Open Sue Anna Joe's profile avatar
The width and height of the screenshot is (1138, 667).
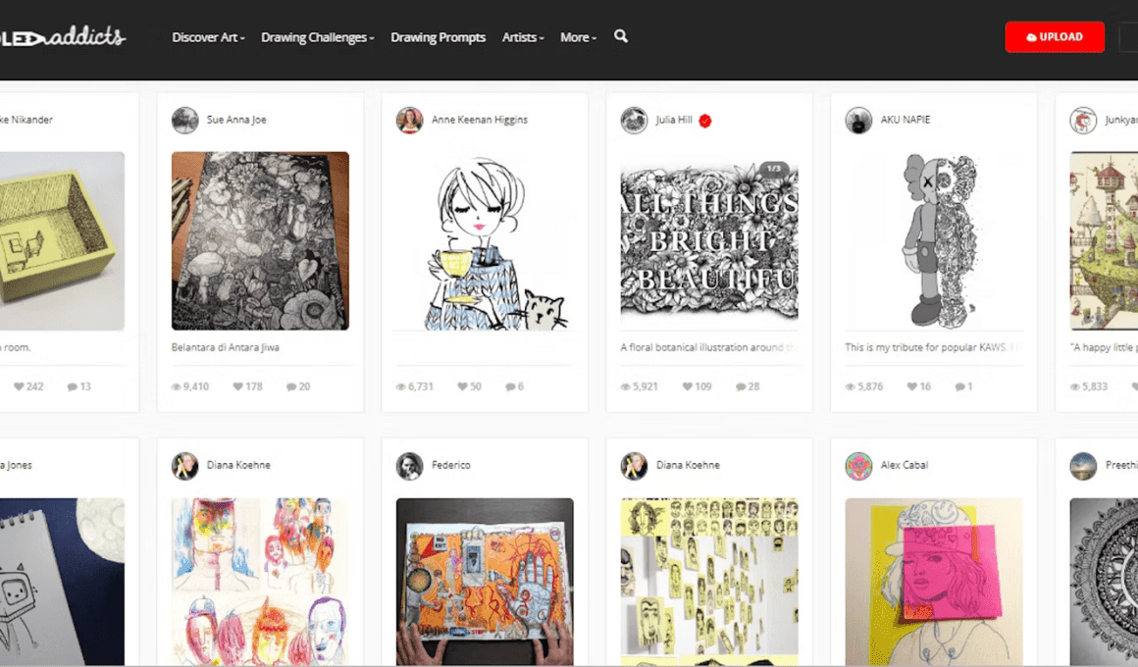pos(185,120)
